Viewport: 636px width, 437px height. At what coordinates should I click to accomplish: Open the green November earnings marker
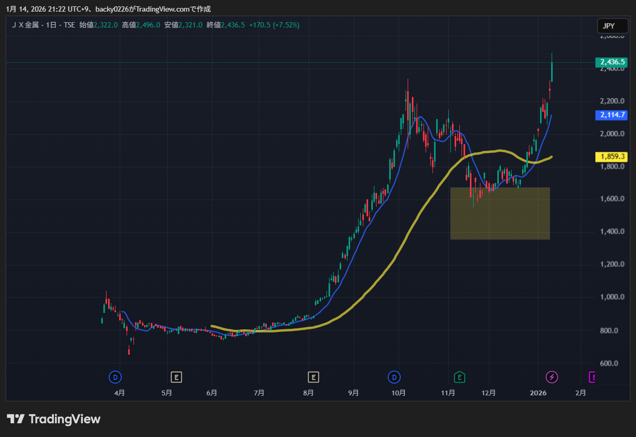(x=460, y=377)
